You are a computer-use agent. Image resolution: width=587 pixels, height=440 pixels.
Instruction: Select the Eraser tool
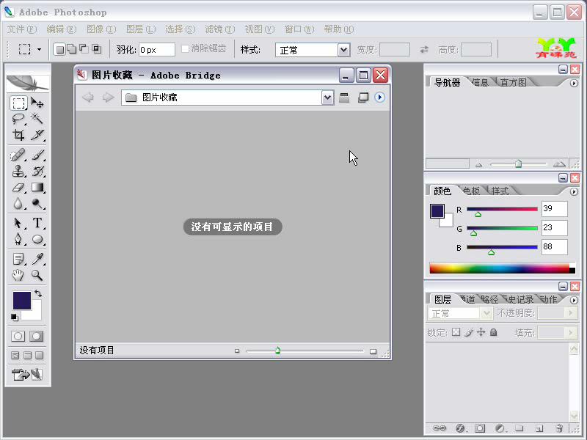[18, 188]
